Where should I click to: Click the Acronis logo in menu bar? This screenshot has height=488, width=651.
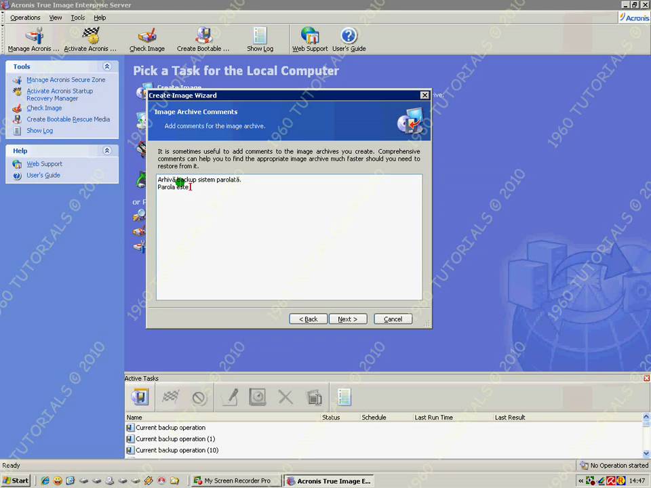pyautogui.click(x=634, y=18)
